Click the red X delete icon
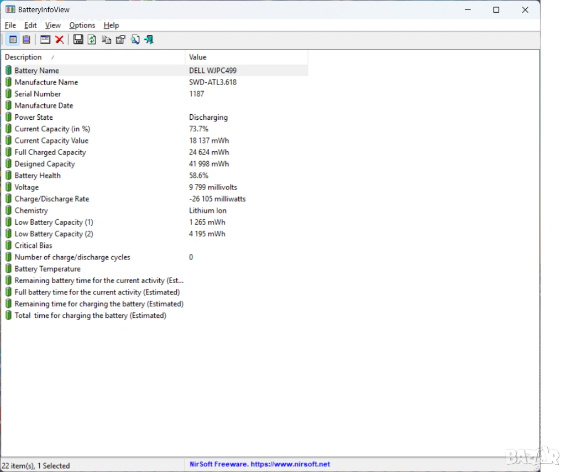Viewport: 566px width, 472px height. (x=59, y=40)
